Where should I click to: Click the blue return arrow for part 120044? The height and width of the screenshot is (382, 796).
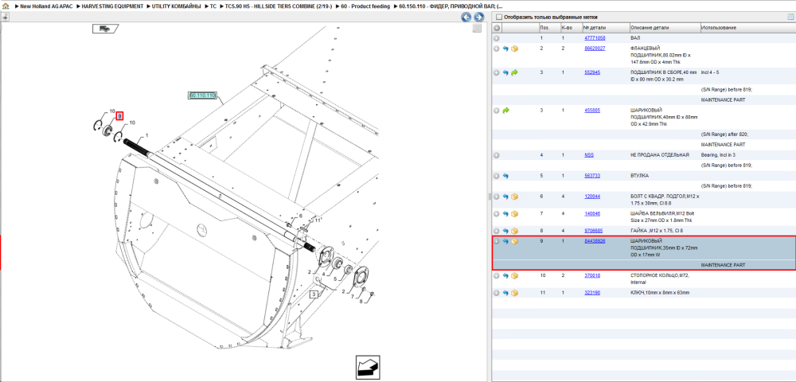(505, 197)
